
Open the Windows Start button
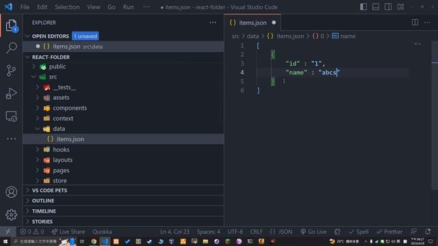pos(5,241)
